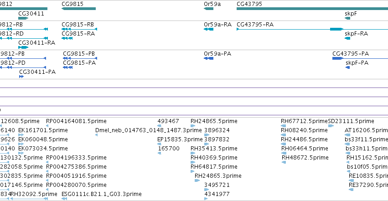The height and width of the screenshot is (201, 388).
Task: Click the CG9815-RB transcript feature
Action: (x=79, y=29)
